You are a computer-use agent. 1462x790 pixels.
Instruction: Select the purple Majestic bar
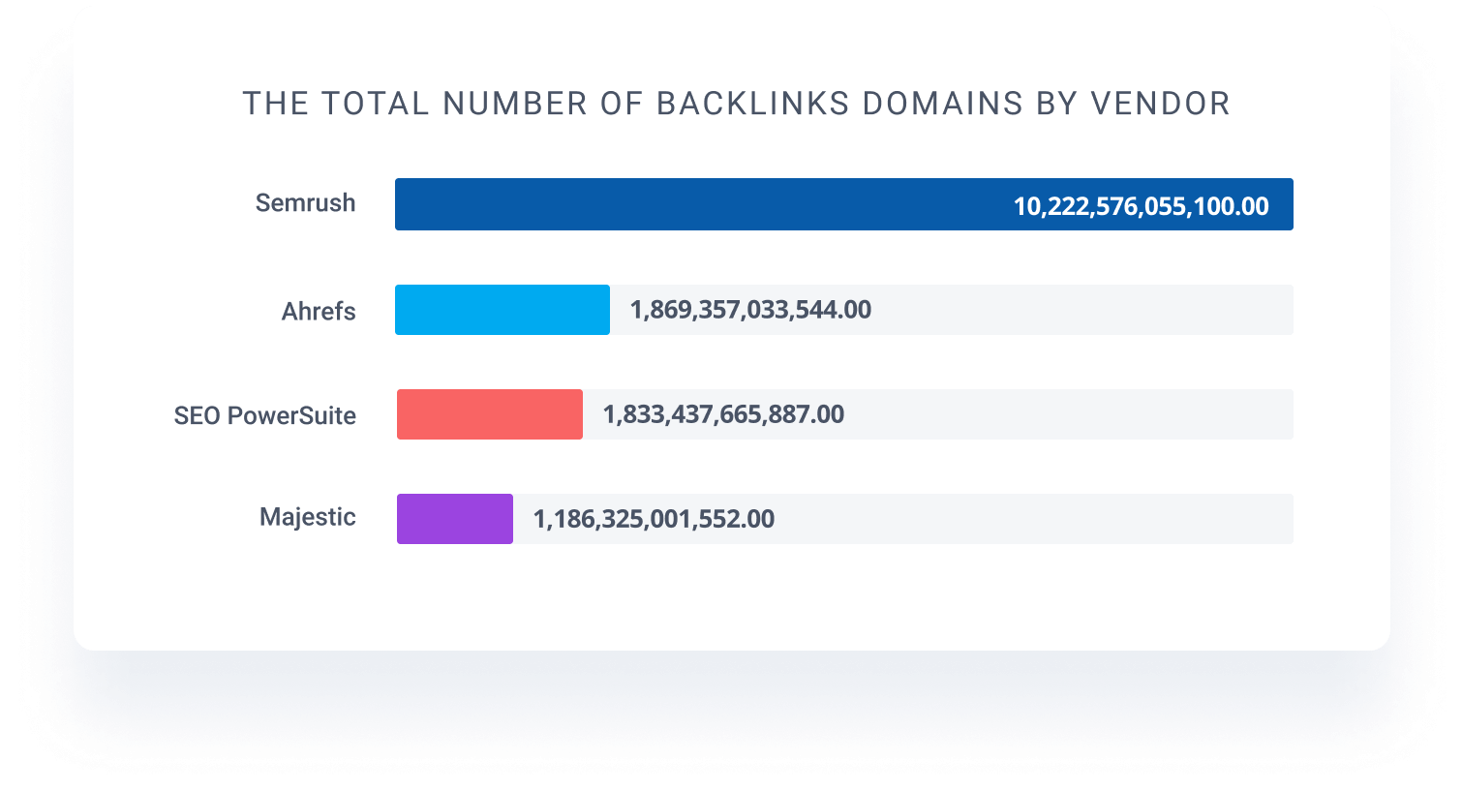(454, 519)
